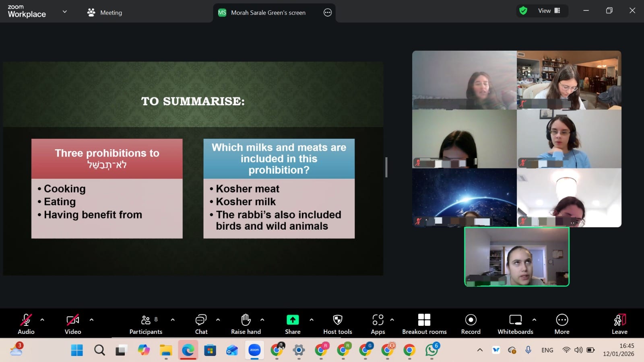644x362 pixels.
Task: Open the Chat panel
Action: [x=201, y=320]
